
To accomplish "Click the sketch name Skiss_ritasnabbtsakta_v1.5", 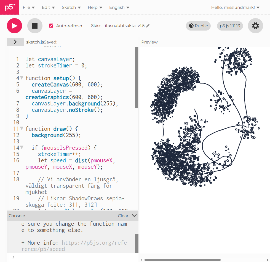I will 118,26.
